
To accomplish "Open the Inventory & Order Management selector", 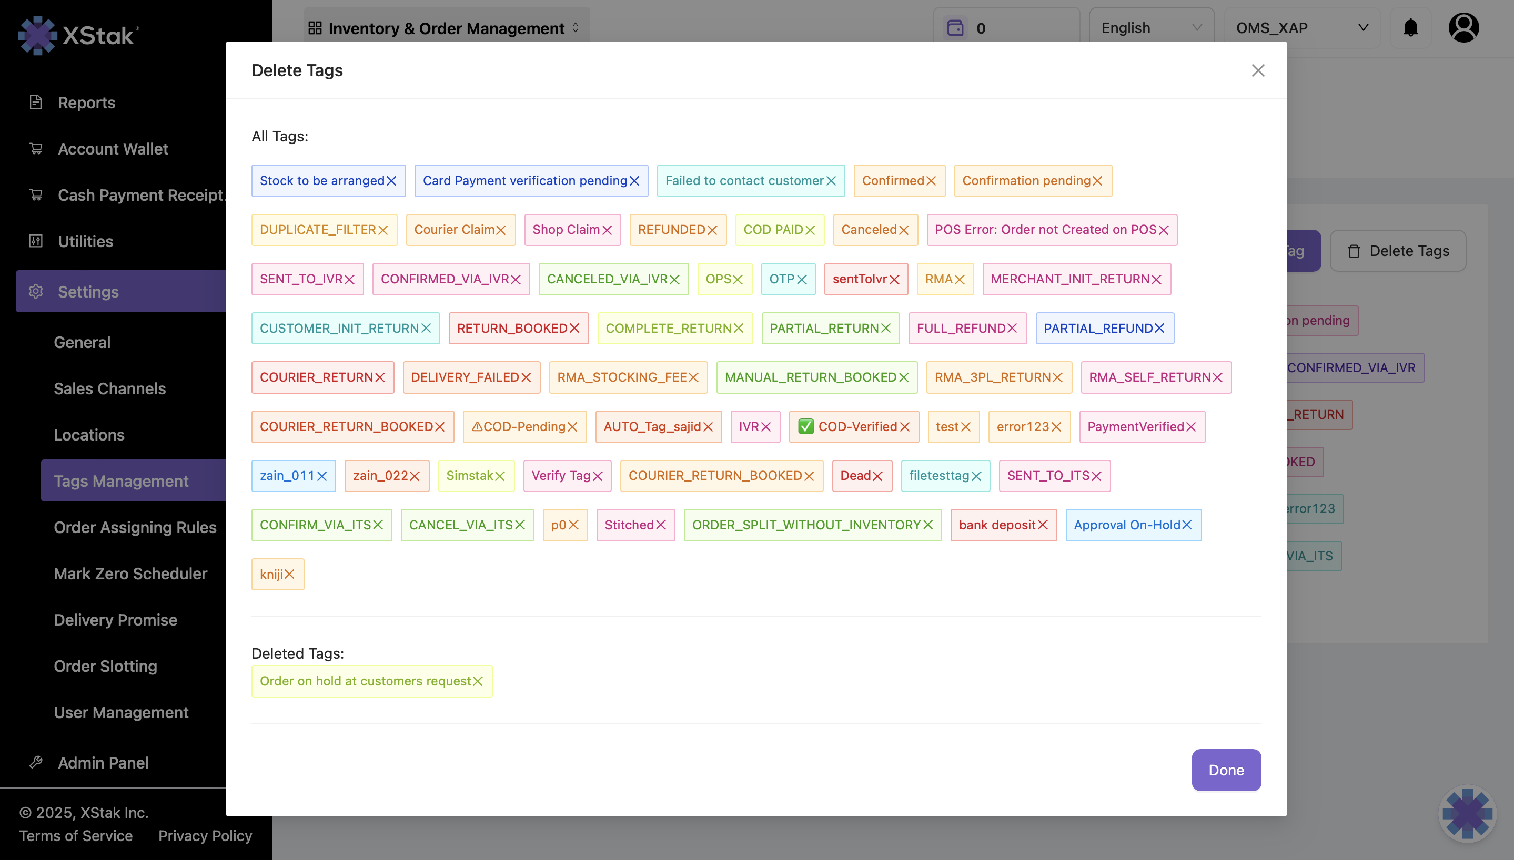I will point(446,27).
